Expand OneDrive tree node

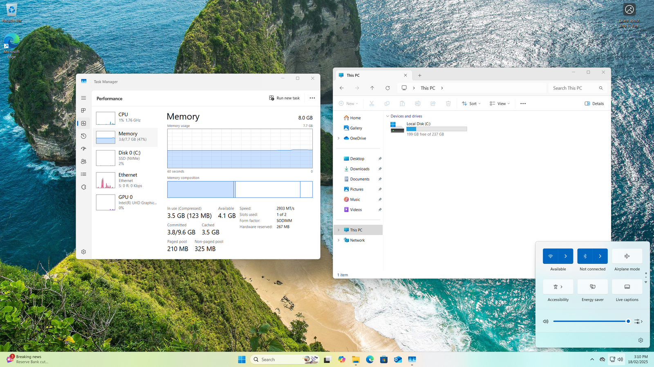(x=338, y=138)
